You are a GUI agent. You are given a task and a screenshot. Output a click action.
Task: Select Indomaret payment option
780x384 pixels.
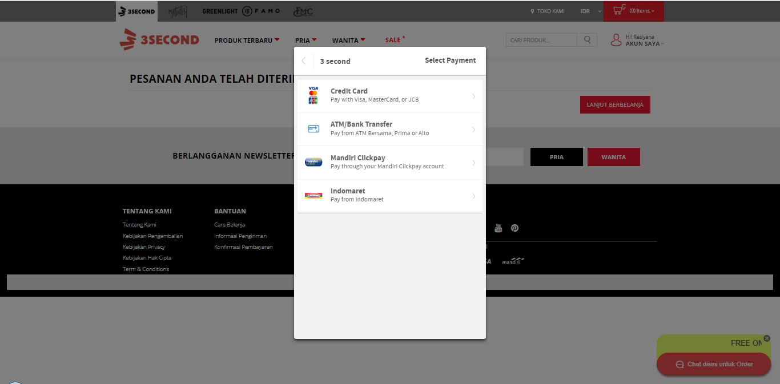(x=390, y=196)
